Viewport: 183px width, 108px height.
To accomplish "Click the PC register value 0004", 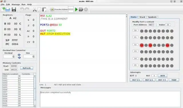I will click(15, 44).
